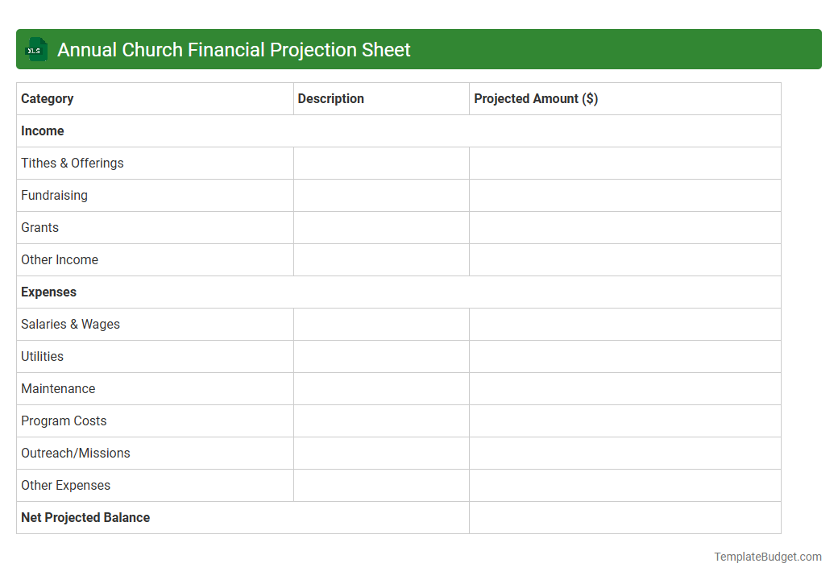Click the Salaries & Wages row label
This screenshot has height=580, width=838.
70,324
